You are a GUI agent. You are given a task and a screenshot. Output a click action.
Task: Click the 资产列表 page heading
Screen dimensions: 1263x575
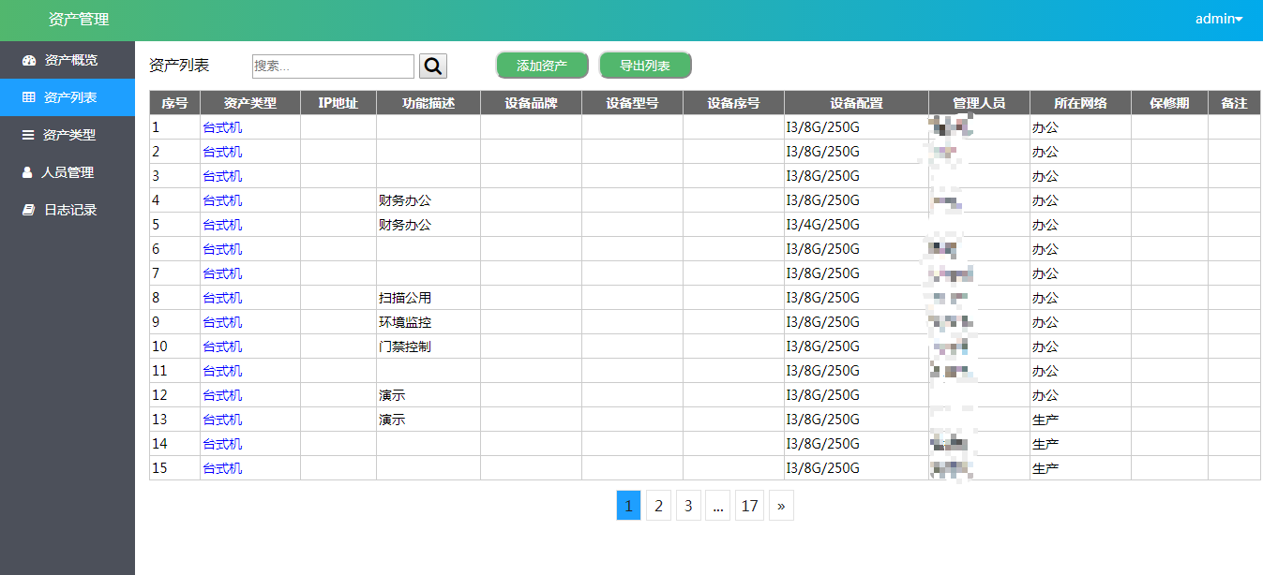click(180, 66)
